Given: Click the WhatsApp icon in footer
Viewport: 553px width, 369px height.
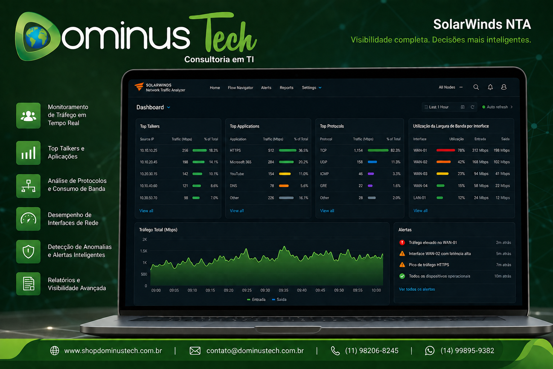Looking at the screenshot, I should (430, 351).
